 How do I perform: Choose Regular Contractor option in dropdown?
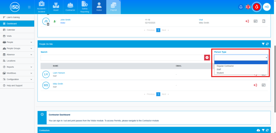point(225,66)
